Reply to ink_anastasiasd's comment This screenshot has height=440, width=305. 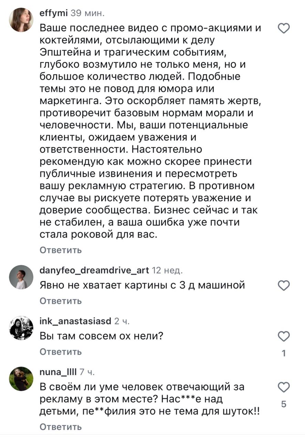(61, 352)
